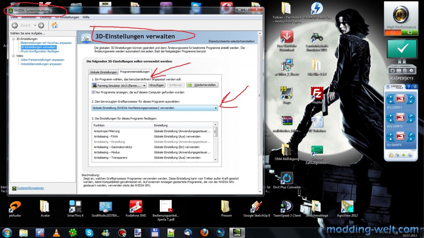Open DAEMON Tools Lite desktop icon
Image resolution: width=424 pixels, height=238 pixels.
click(317, 11)
